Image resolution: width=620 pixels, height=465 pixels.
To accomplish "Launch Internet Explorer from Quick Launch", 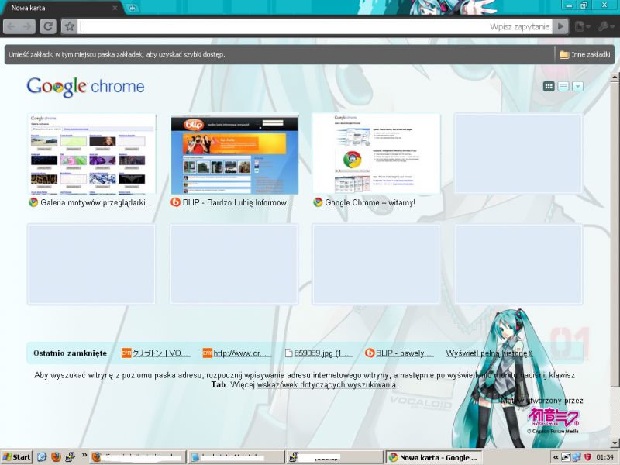I will click(42, 457).
